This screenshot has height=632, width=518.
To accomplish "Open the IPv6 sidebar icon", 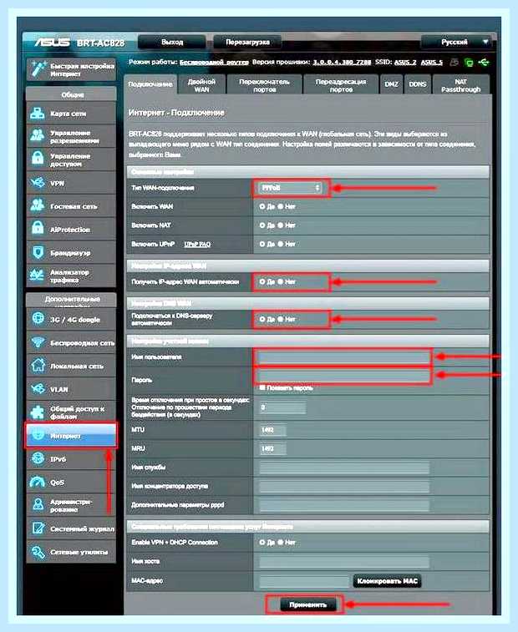I will (38, 458).
